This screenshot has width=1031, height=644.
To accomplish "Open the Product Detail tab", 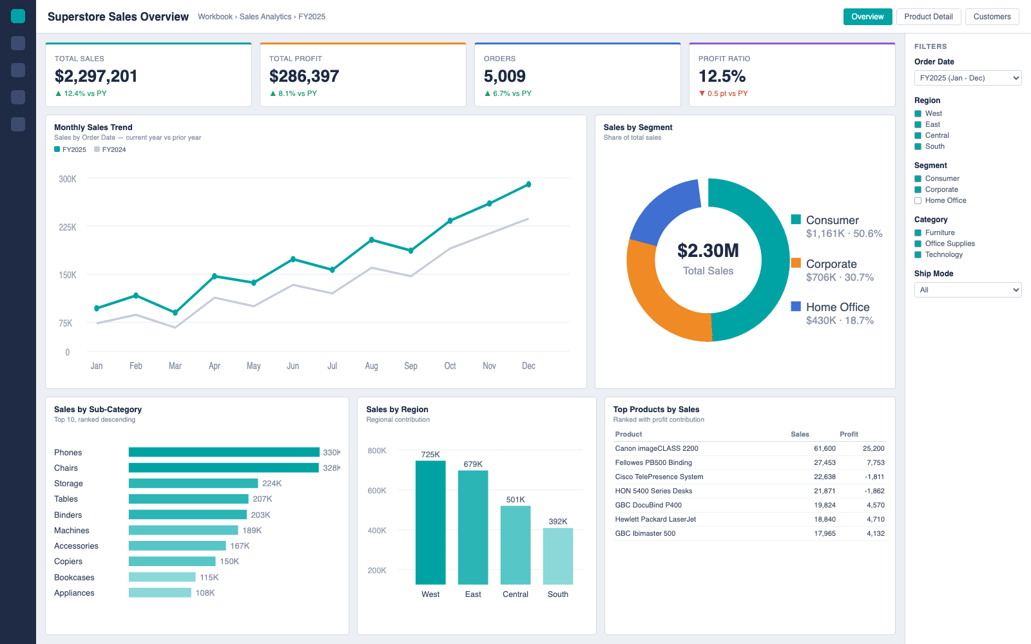I will coord(929,17).
